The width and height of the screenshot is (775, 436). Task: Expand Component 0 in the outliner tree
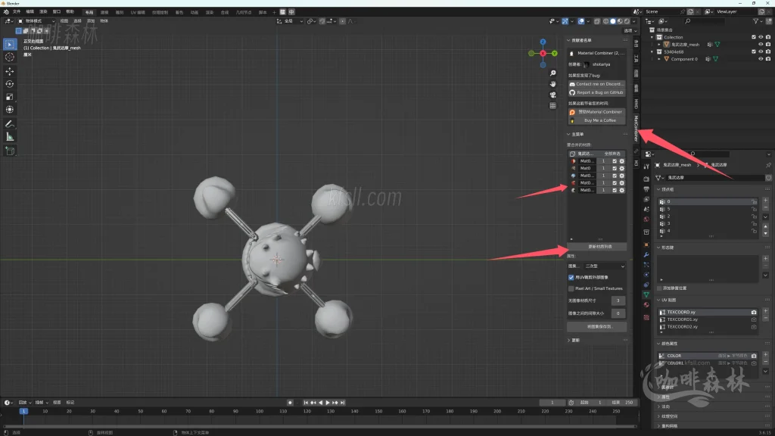click(659, 59)
